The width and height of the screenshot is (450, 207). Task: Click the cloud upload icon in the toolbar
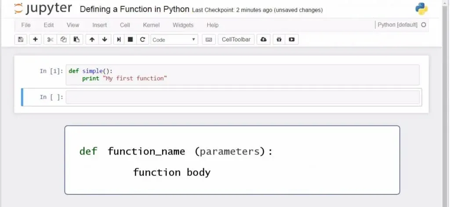[x=263, y=39]
